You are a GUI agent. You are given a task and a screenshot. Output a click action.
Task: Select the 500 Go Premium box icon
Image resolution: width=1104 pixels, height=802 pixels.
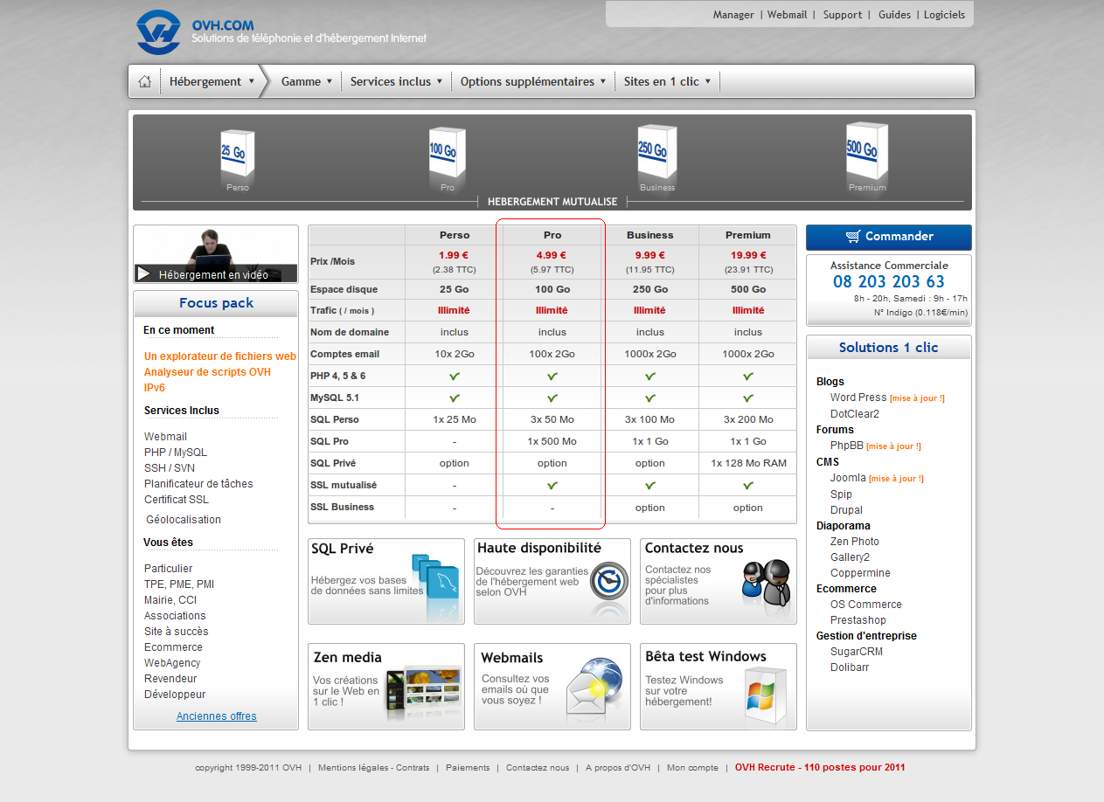pos(867,151)
